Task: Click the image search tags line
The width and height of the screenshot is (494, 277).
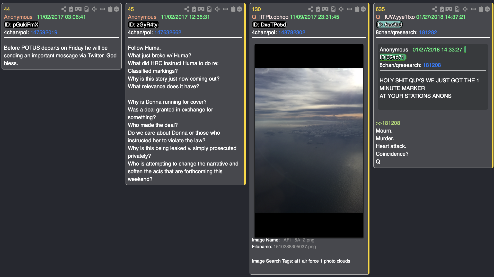Action: (x=301, y=261)
